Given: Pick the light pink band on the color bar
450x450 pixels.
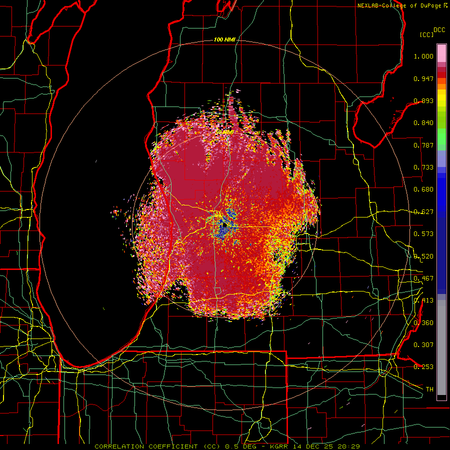Looking at the screenshot, I should coord(441,53).
